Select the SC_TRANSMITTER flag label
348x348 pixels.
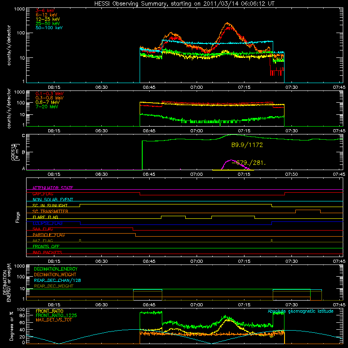pyautogui.click(x=50, y=211)
